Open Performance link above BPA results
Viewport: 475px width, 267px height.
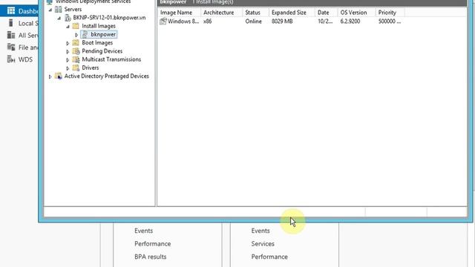point(153,244)
